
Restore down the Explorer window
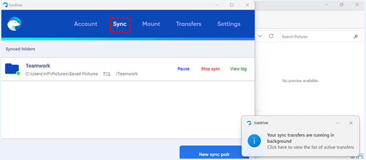pyautogui.click(x=342, y=5)
